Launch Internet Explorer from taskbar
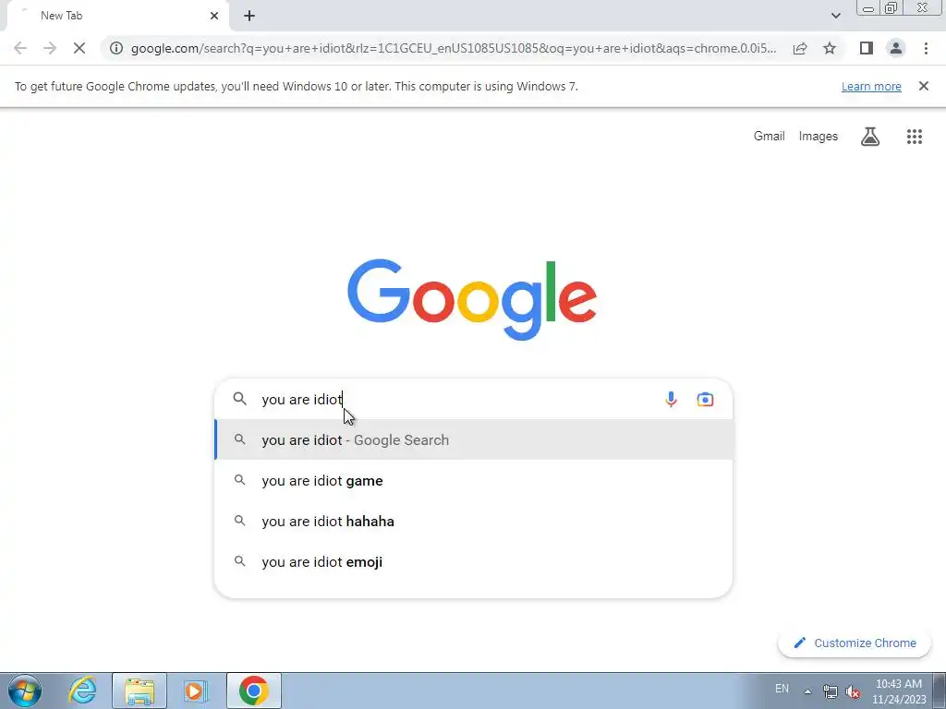Screen dimensions: 946x709 [x=82, y=691]
